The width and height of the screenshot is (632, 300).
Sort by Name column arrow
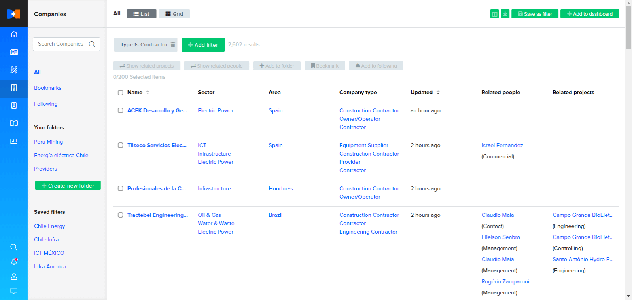(x=148, y=92)
